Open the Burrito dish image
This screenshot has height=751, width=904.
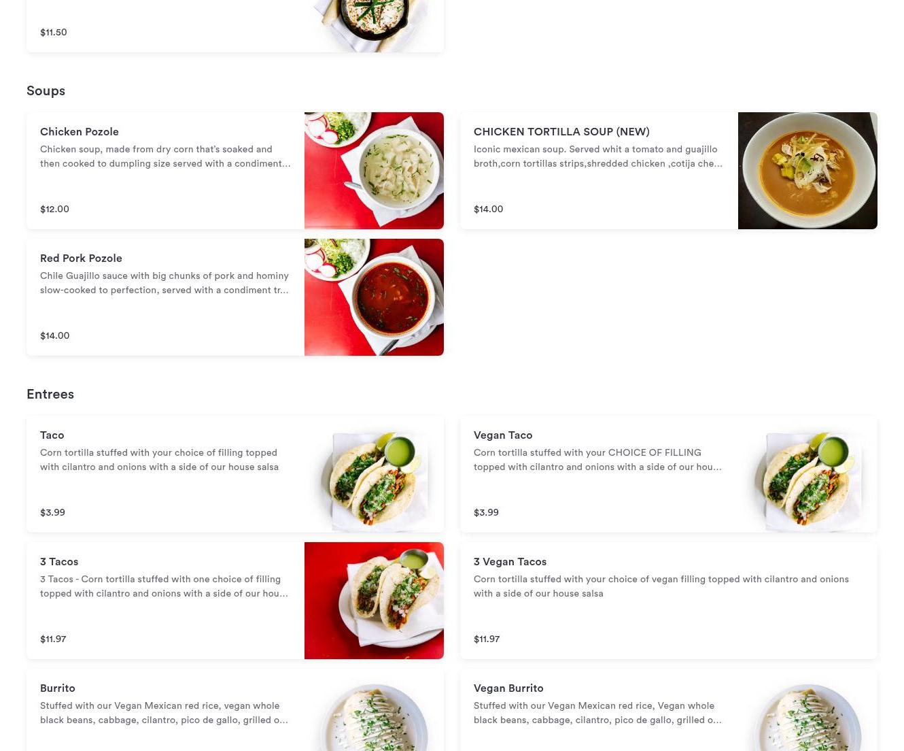(x=374, y=710)
